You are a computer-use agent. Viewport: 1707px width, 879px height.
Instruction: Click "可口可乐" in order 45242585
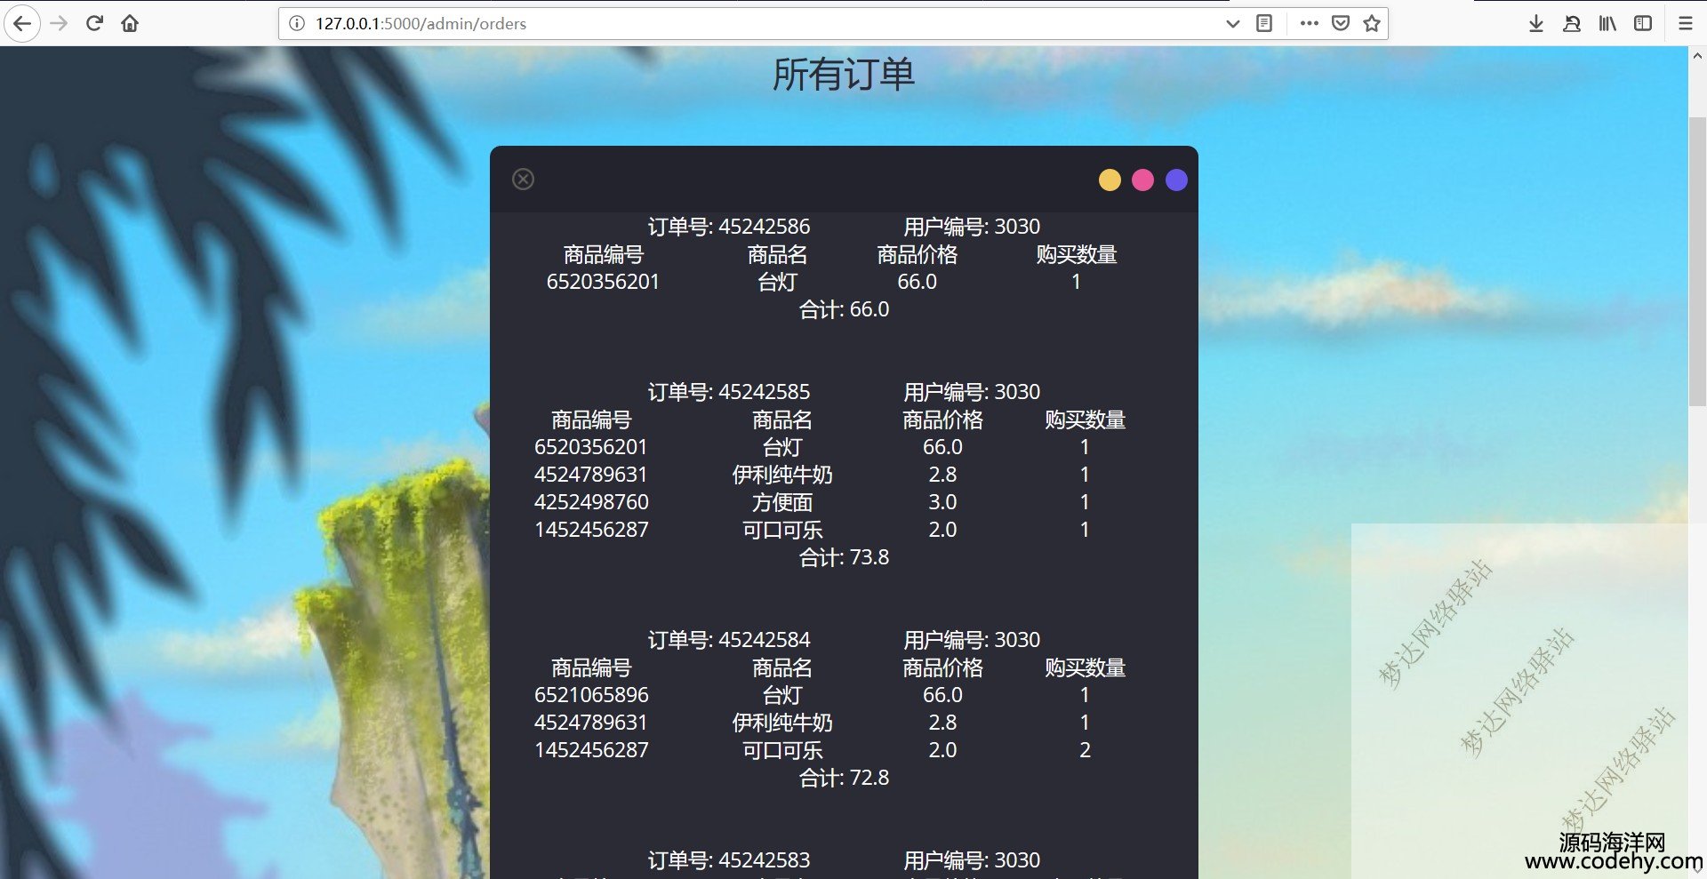782,530
